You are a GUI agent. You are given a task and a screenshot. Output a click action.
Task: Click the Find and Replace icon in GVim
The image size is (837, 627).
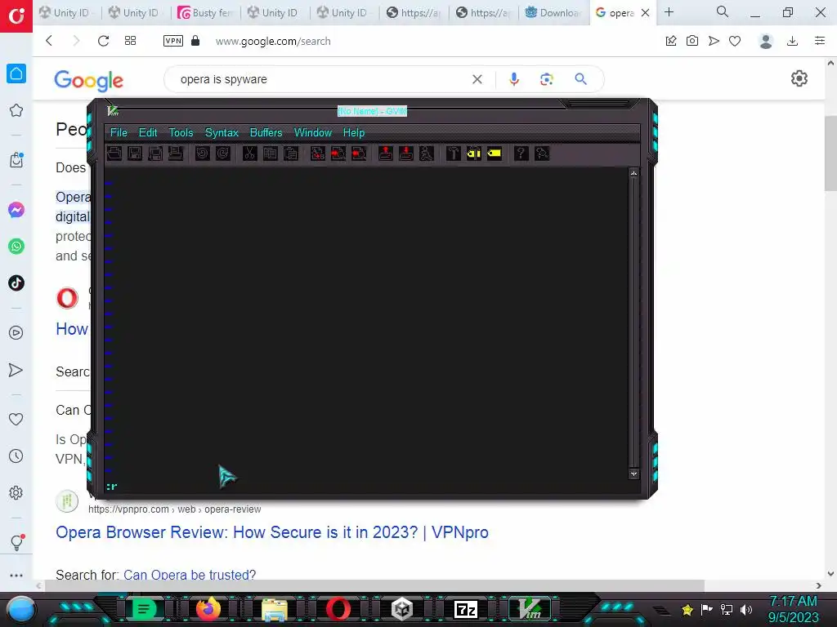[318, 153]
